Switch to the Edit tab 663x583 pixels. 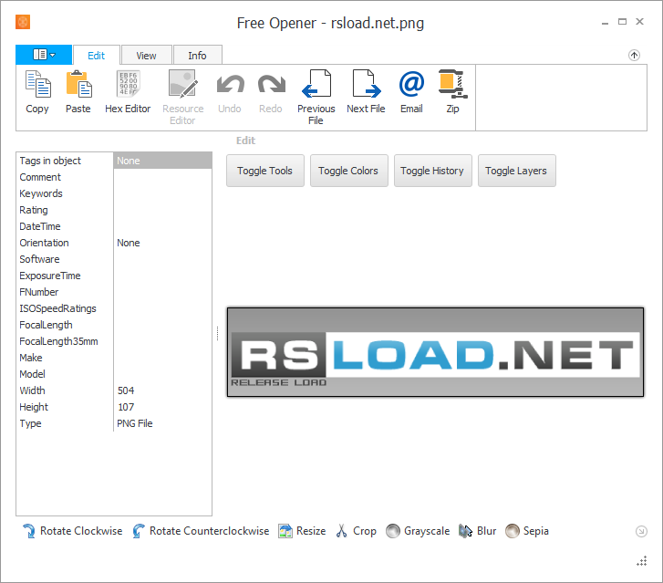(x=97, y=56)
